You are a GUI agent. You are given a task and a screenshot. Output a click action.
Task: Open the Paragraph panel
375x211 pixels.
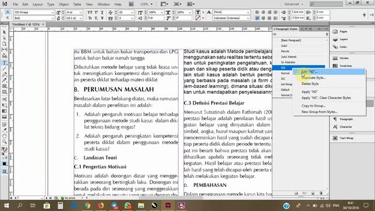coord(343,119)
